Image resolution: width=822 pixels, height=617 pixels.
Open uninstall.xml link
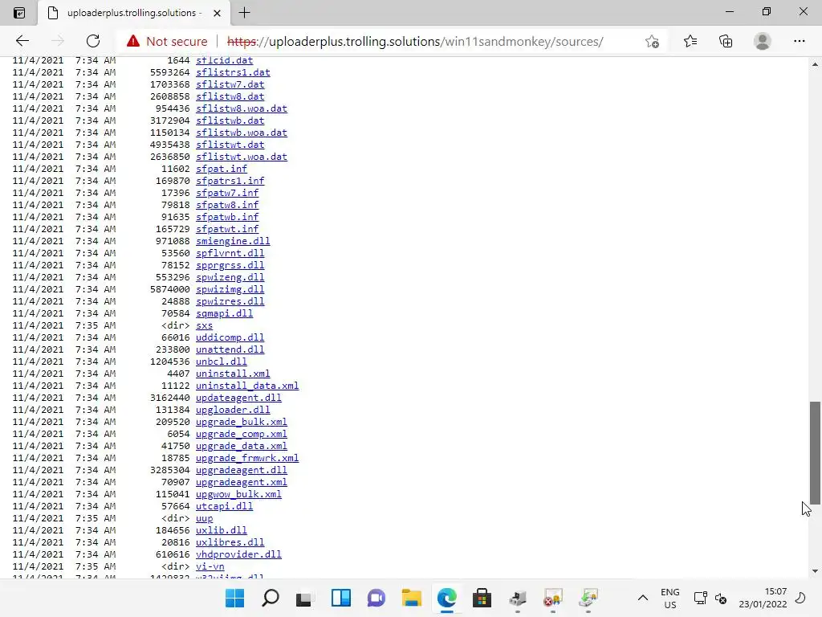233,374
